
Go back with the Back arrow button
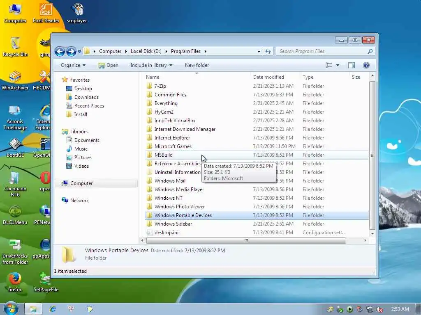tap(60, 51)
